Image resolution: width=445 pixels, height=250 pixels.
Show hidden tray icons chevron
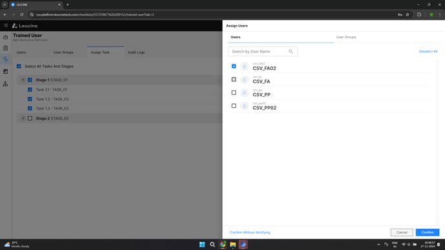[x=378, y=244]
